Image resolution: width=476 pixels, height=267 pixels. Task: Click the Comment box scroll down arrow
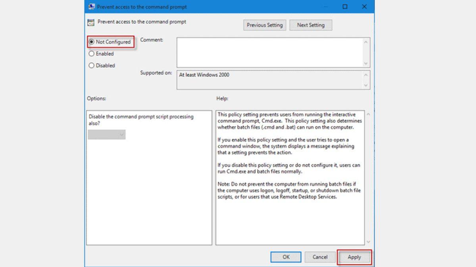(x=366, y=63)
